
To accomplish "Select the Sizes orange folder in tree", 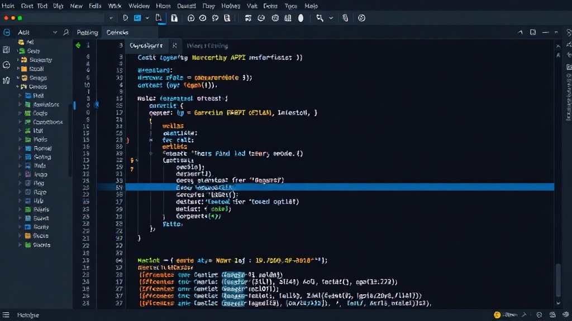I will pyautogui.click(x=36, y=236).
